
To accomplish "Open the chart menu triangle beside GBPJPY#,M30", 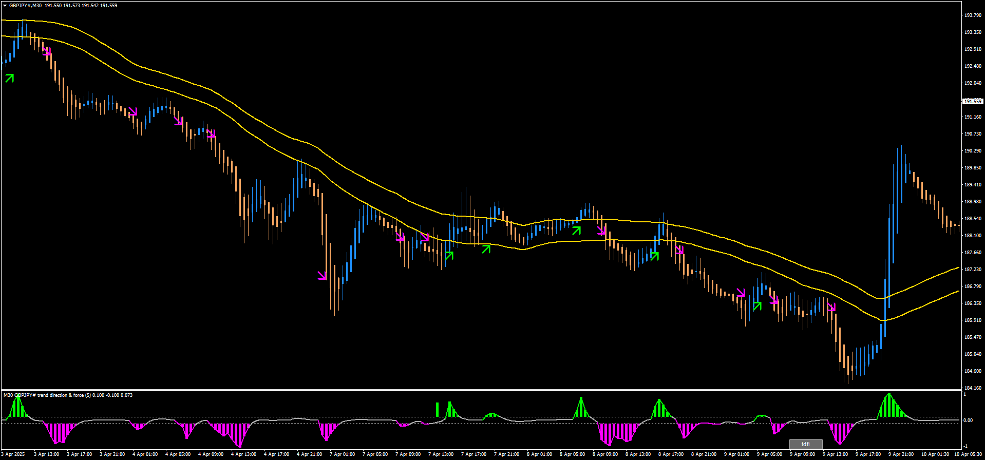I will click(x=5, y=6).
